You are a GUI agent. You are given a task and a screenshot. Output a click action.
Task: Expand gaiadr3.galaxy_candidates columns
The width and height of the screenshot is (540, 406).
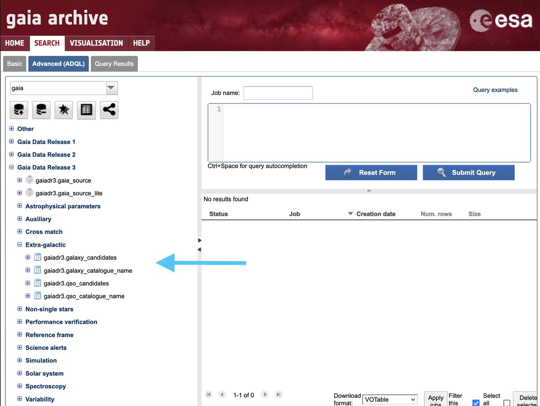coord(28,257)
